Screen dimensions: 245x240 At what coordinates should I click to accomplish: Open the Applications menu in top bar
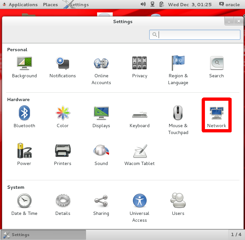coord(23,5)
